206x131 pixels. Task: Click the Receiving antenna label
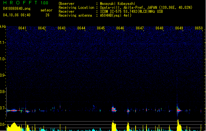pyautogui.click(x=75, y=15)
